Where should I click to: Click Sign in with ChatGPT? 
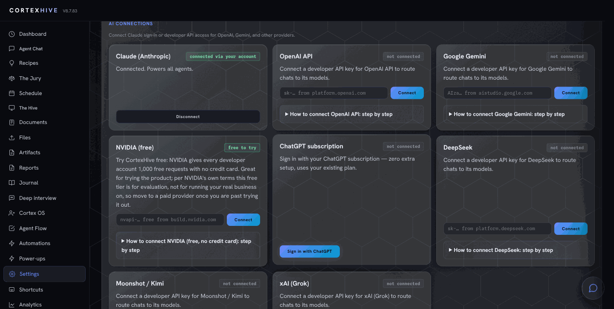[310, 251]
